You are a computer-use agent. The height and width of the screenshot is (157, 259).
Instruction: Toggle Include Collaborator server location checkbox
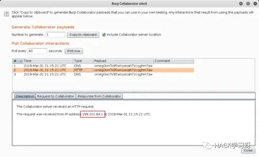[x=104, y=35]
